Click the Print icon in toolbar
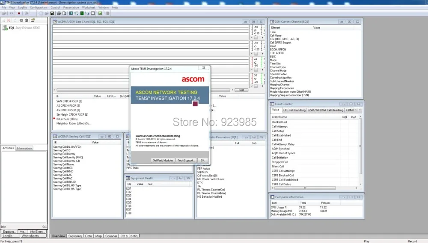The height and width of the screenshot is (243, 428). point(59,13)
